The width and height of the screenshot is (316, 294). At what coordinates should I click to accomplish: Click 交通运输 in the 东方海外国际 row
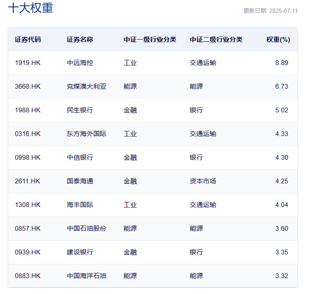[203, 134]
